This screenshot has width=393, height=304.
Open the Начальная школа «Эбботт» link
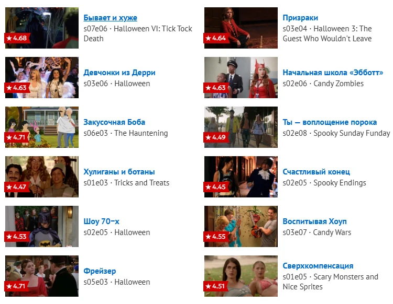[333, 73]
